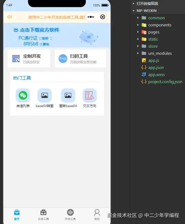Click the 1:49 clock in the status bar
This screenshot has height=224, width=185.
(9, 5)
